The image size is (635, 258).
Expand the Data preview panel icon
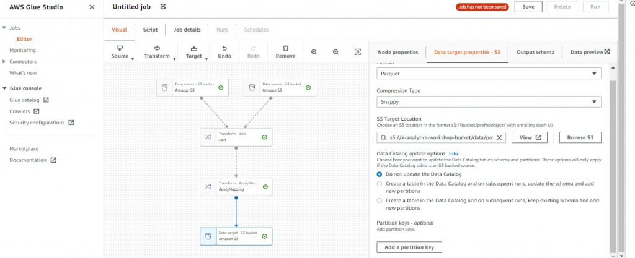pos(607,51)
